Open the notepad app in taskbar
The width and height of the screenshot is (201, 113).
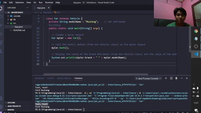[x=196, y=39]
